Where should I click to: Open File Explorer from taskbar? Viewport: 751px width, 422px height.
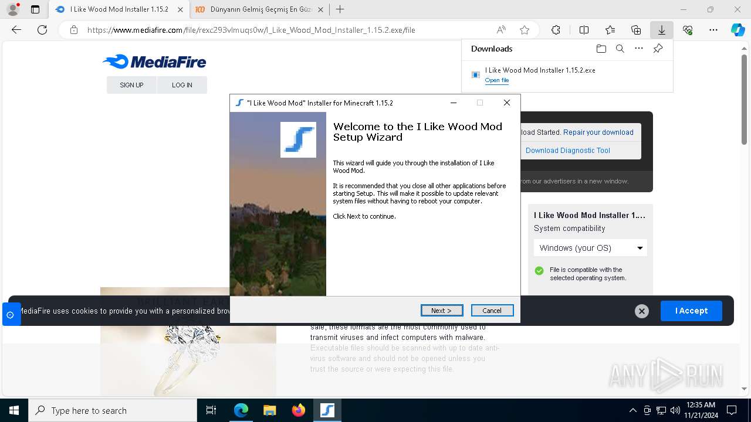tap(270, 410)
